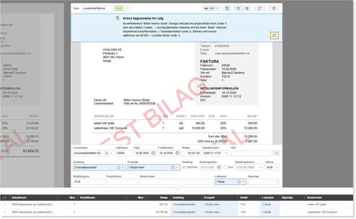Click the small dropdown button beside KID

pos(276,153)
